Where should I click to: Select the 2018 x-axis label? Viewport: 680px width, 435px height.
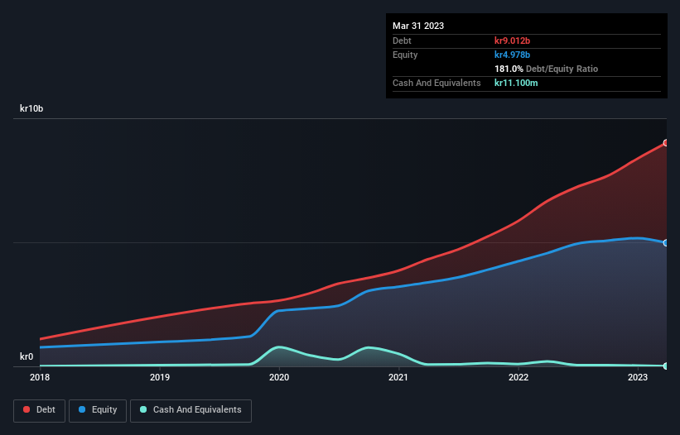point(40,377)
